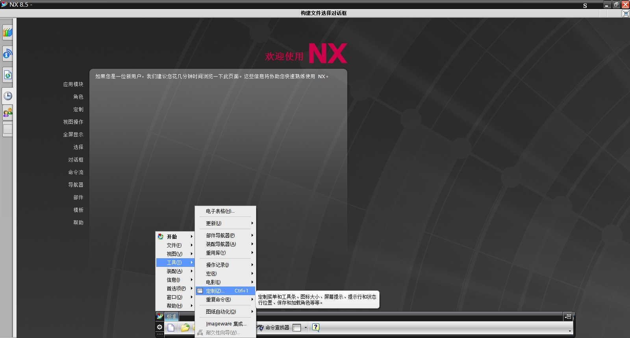Open the 宏(R) submenu
This screenshot has height=338, width=630.
pos(225,274)
